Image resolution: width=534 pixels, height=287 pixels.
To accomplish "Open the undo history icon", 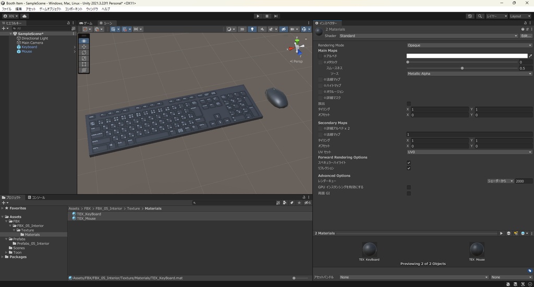I will click(x=470, y=16).
